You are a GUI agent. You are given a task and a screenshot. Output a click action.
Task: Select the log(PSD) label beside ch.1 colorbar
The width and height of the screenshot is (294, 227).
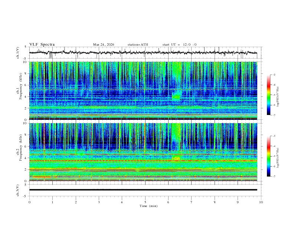tap(278, 97)
